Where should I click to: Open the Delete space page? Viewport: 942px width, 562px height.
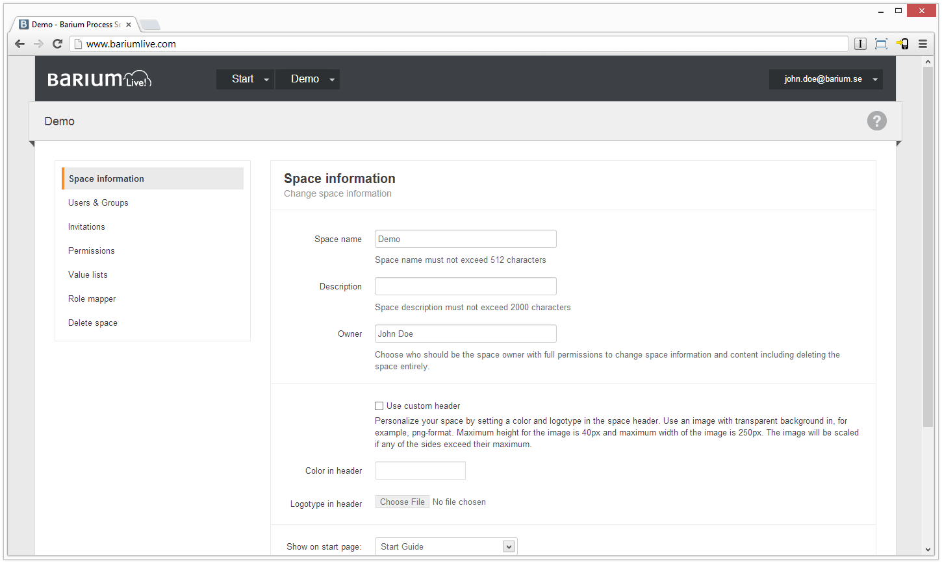coord(93,323)
